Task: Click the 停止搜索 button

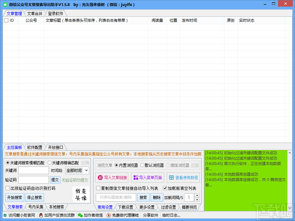Action: [34, 197]
